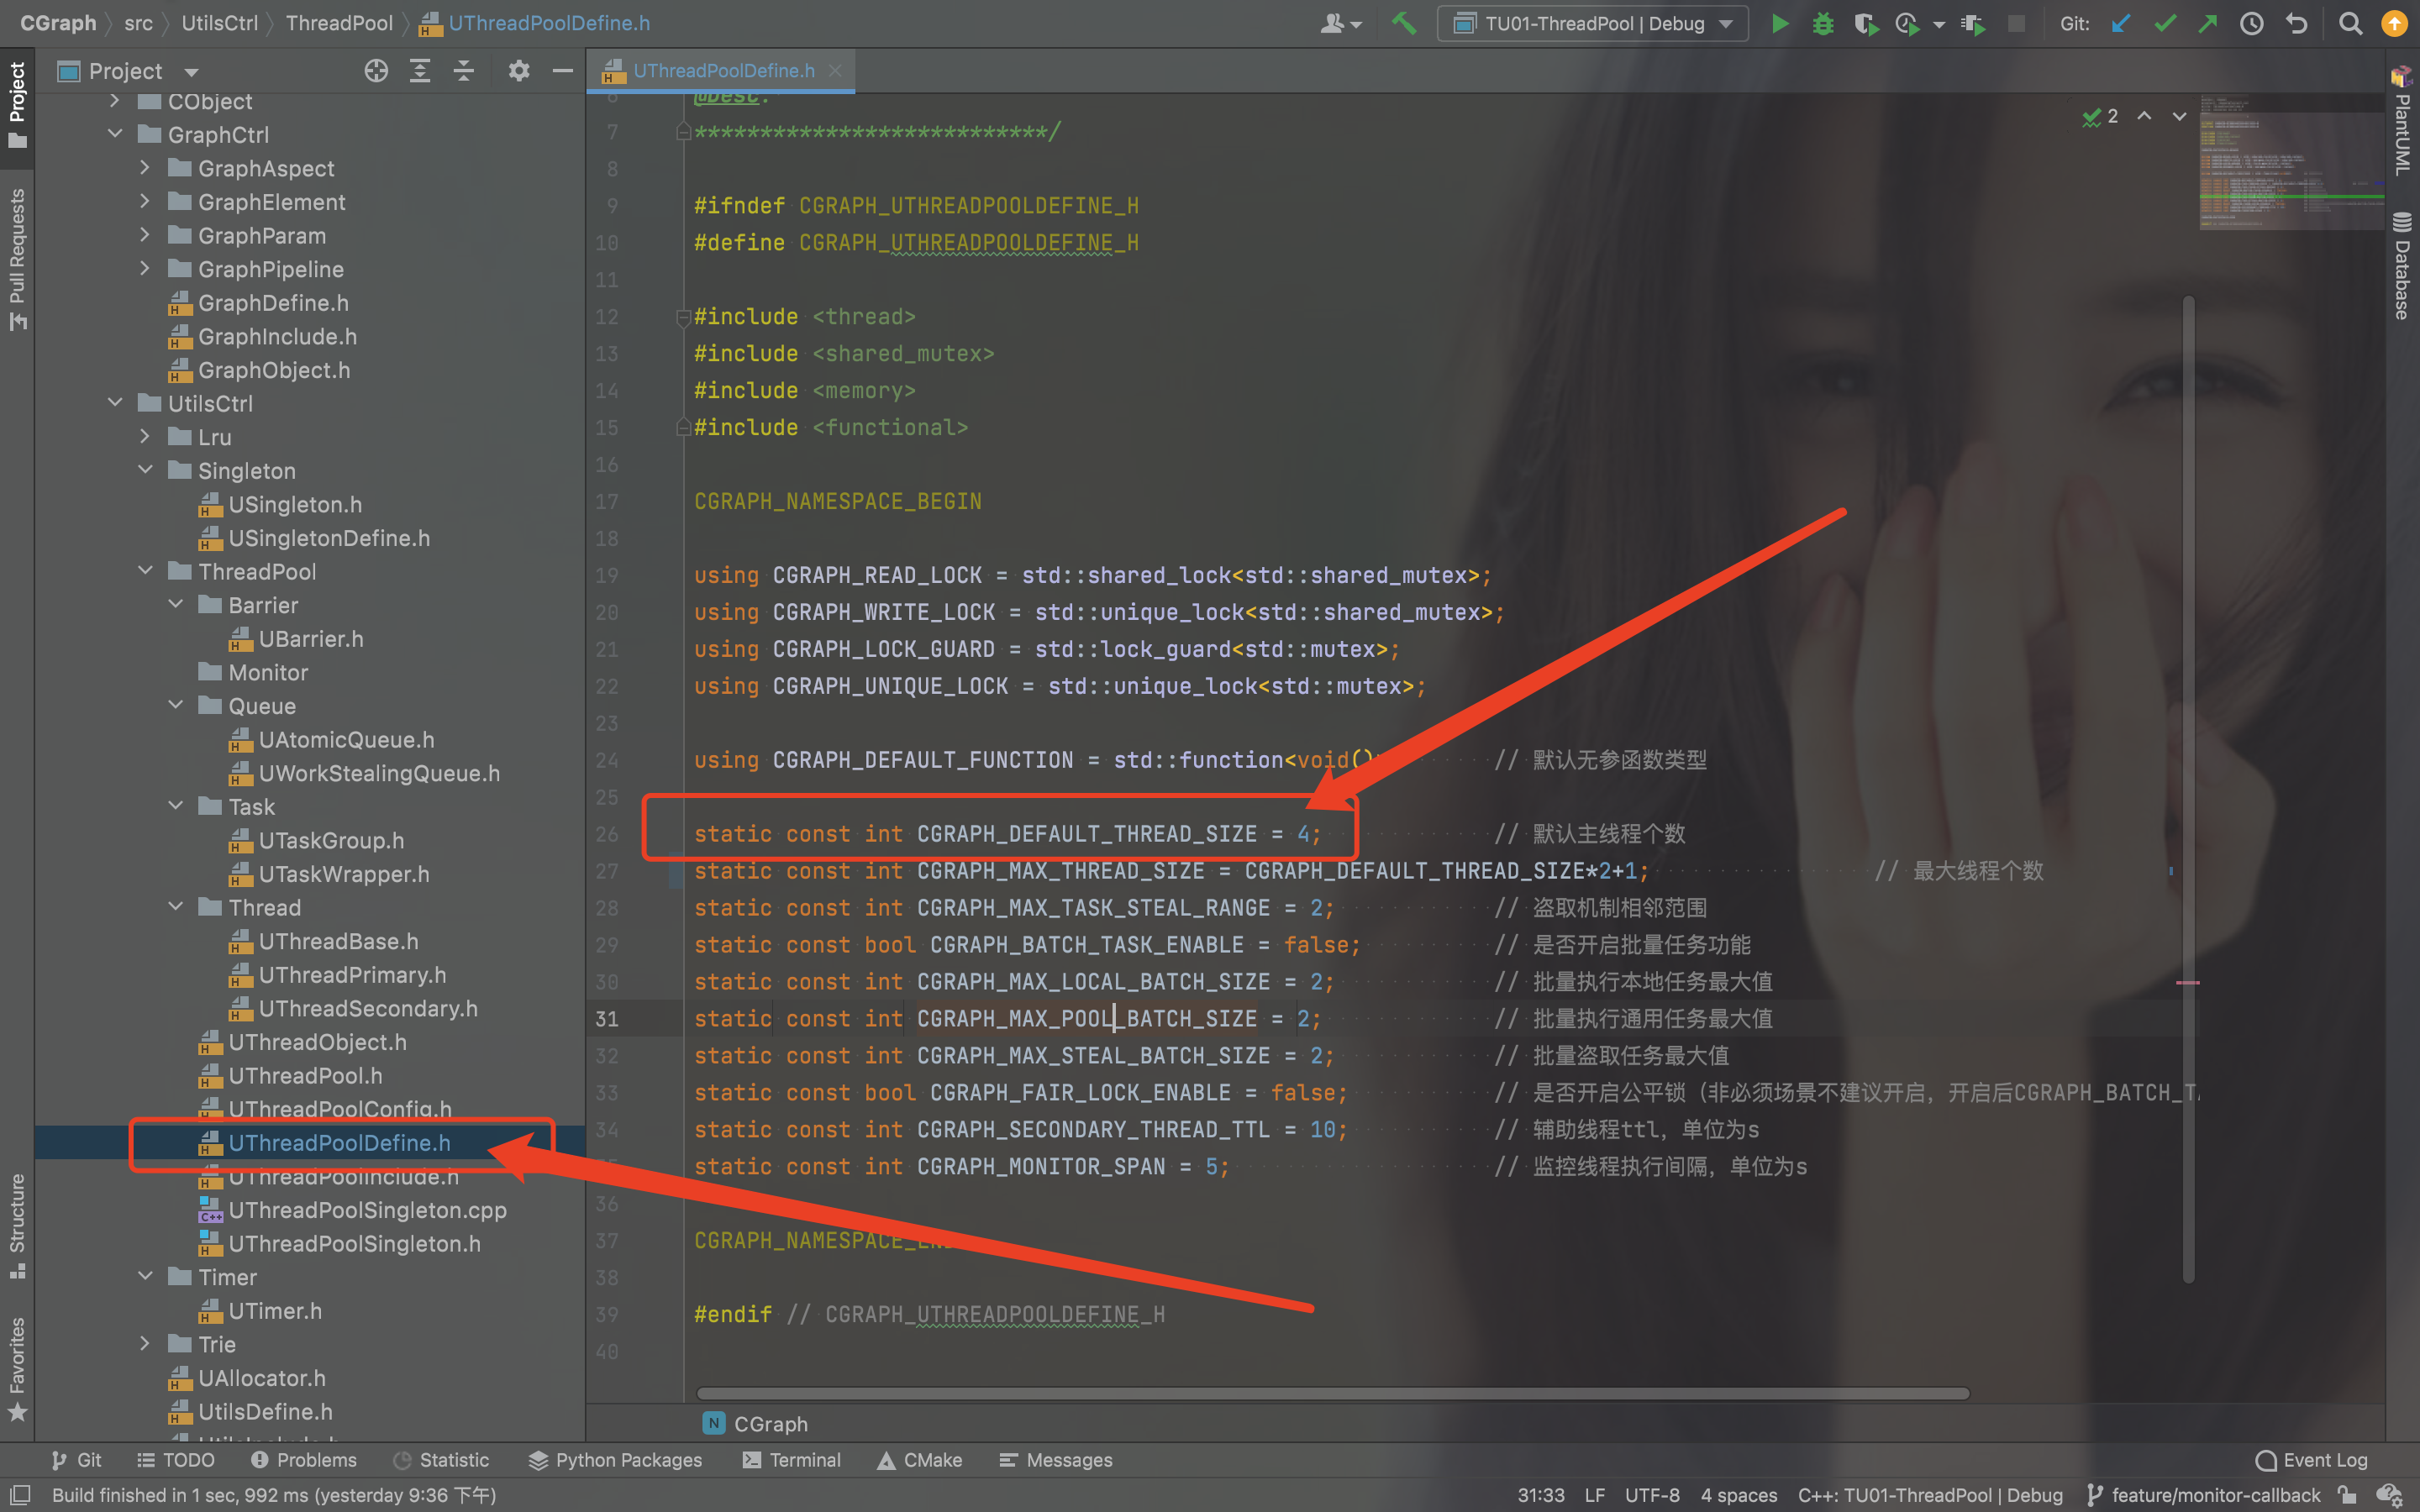Open the Debug run configuration dropdown

1727,23
